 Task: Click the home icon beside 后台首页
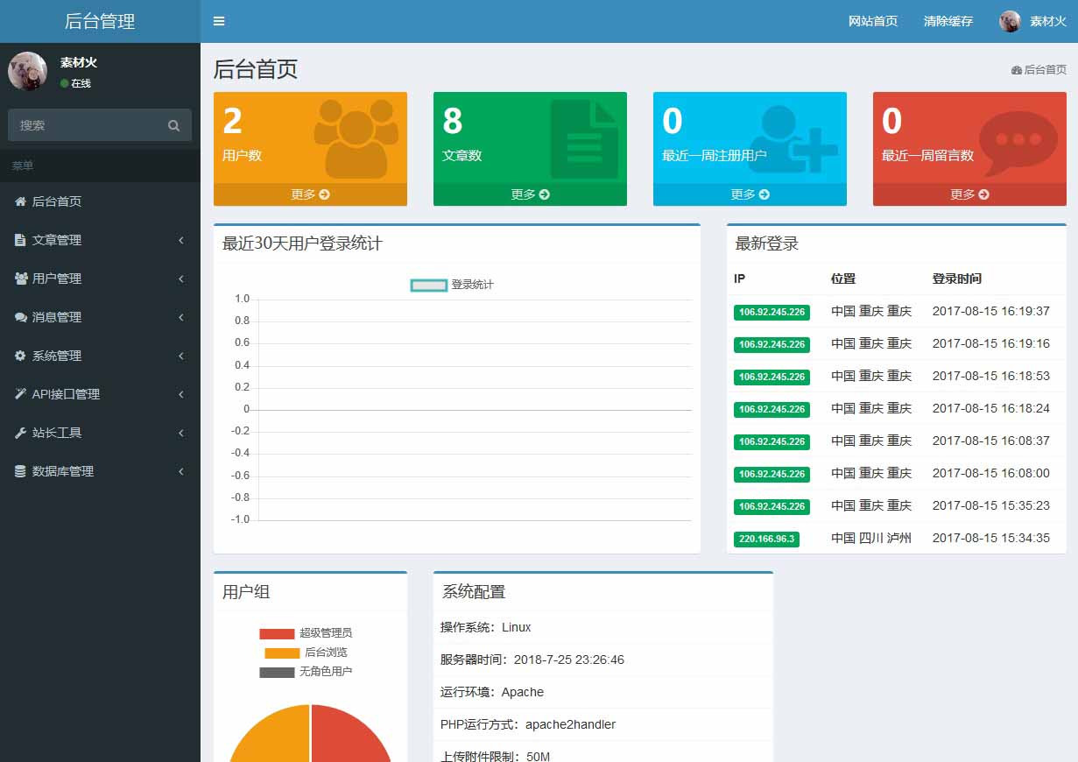pos(20,201)
